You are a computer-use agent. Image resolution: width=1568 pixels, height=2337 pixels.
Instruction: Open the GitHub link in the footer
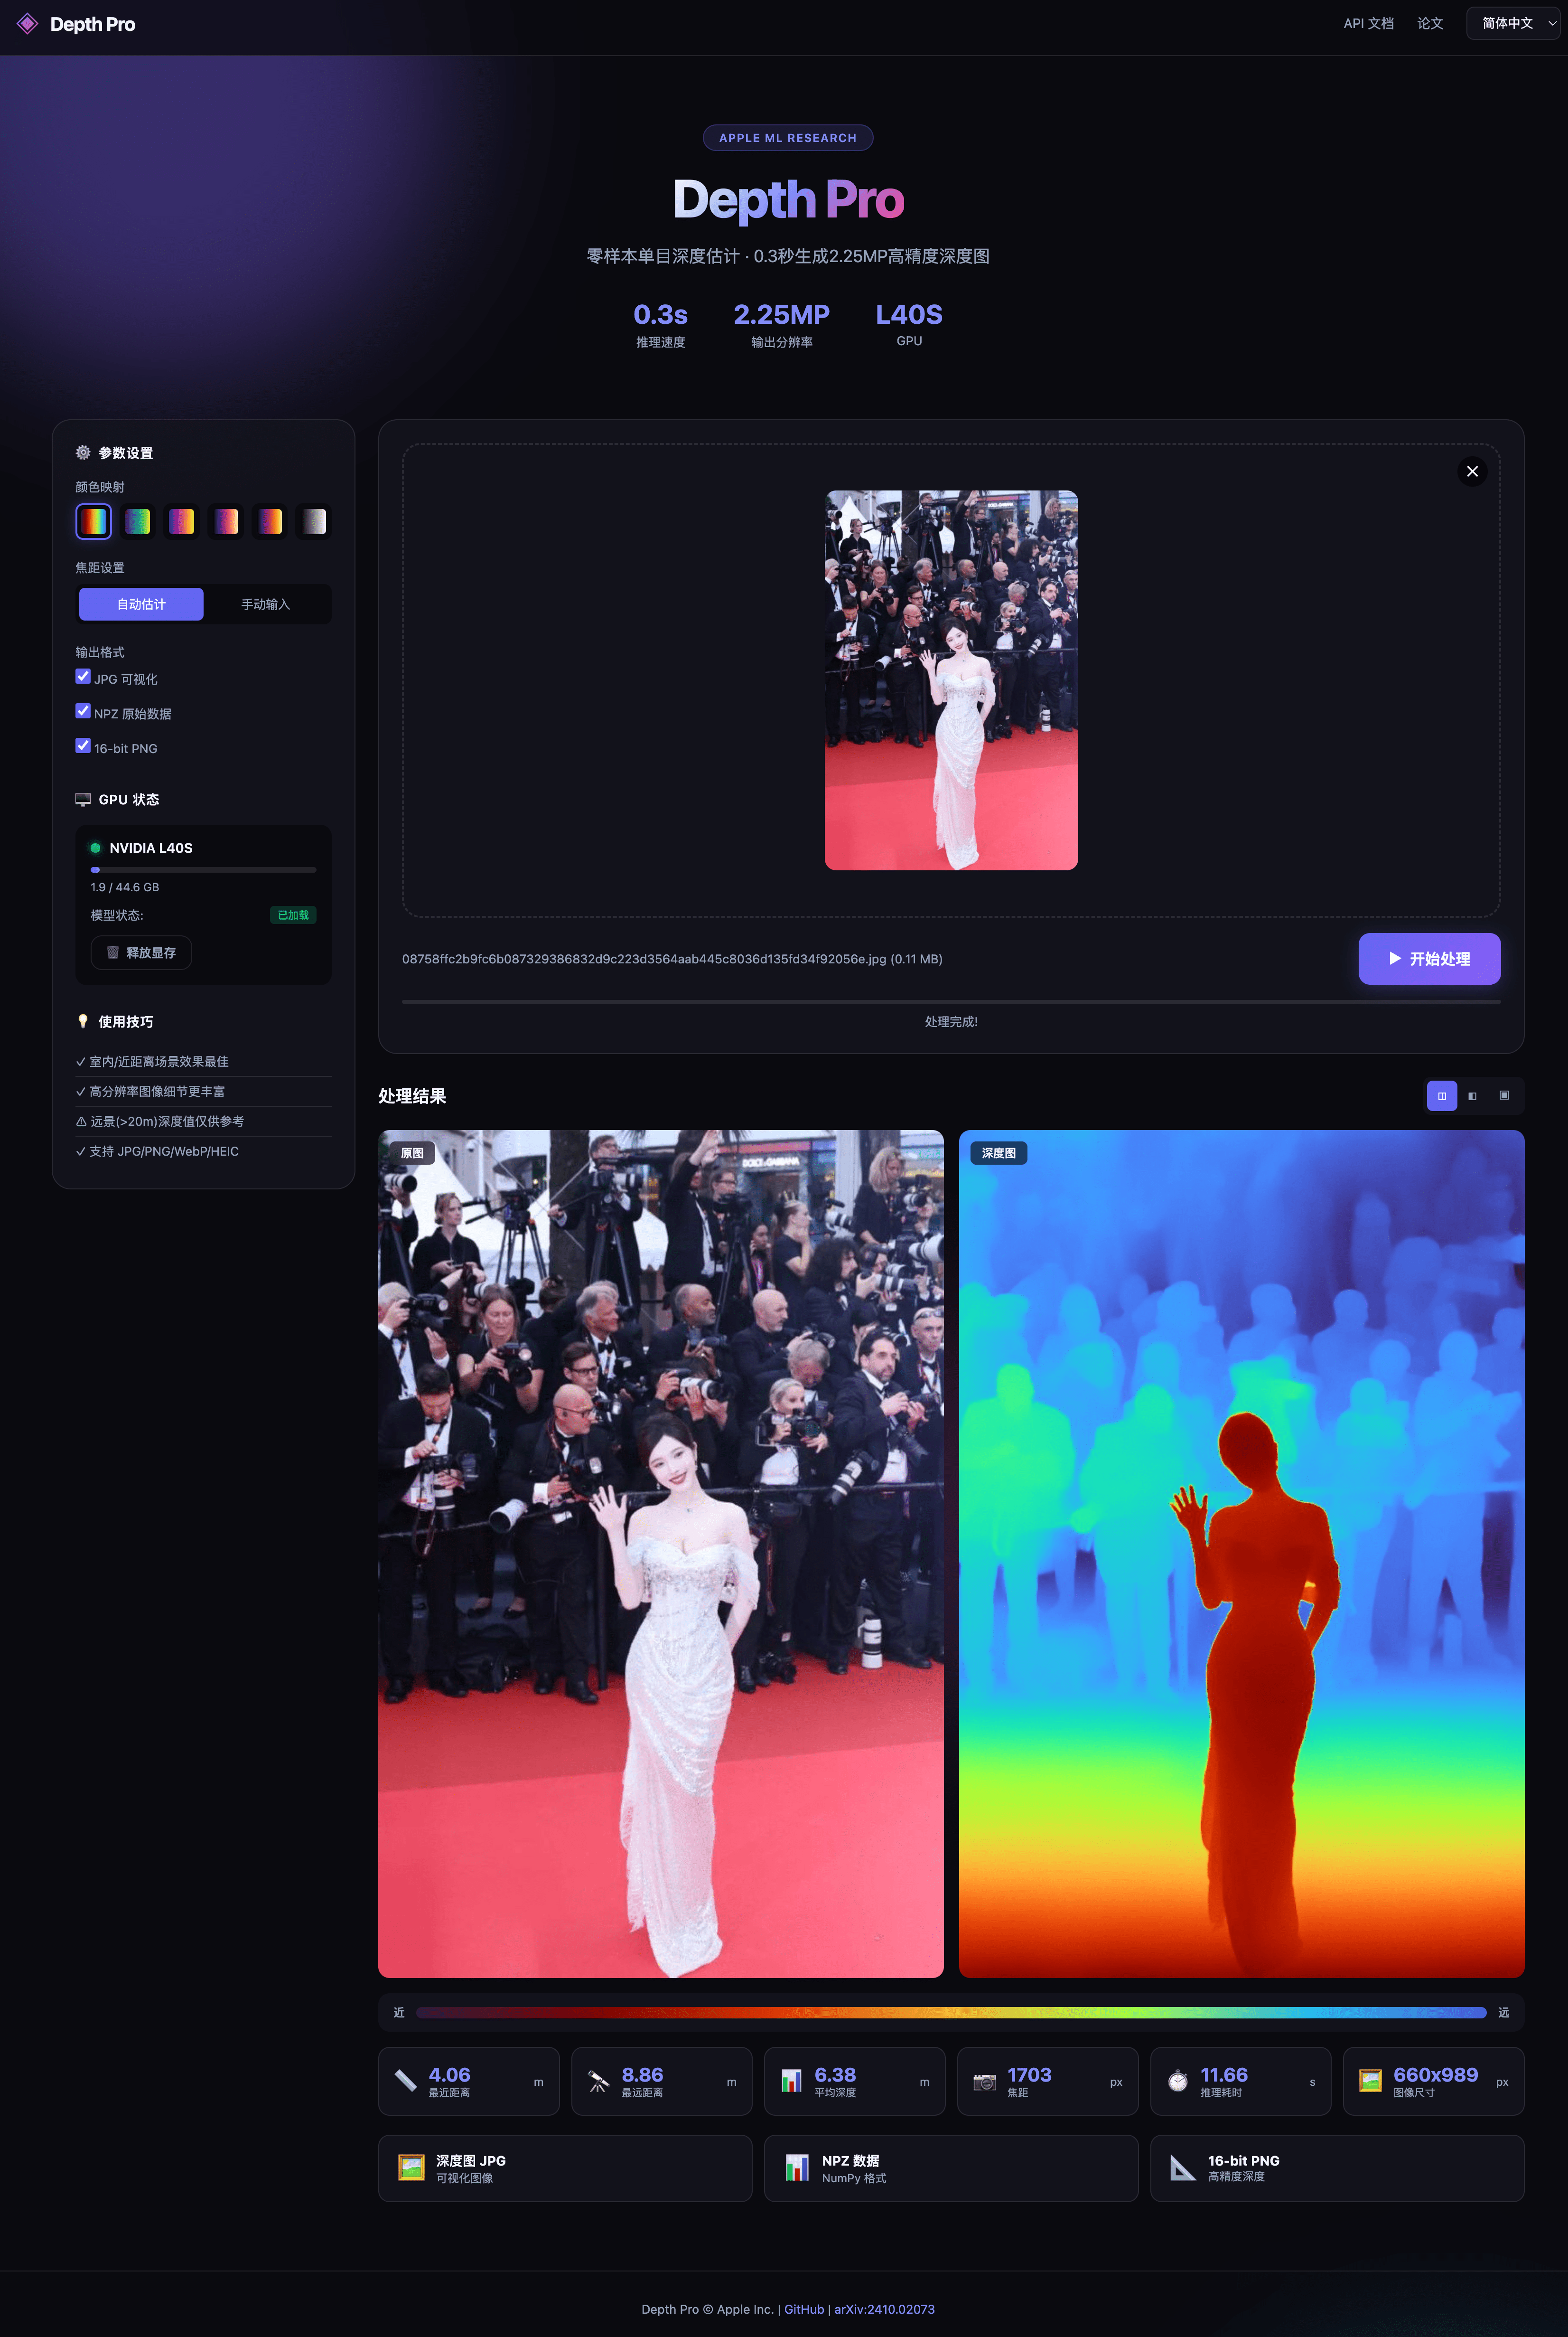804,2309
